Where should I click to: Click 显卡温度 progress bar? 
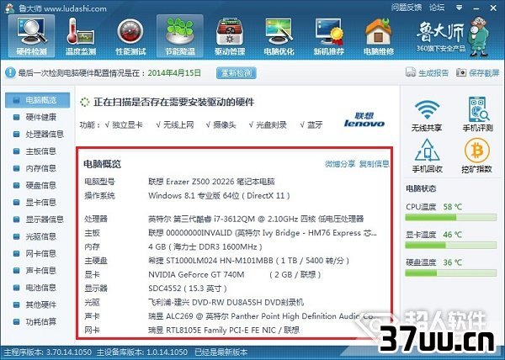[450, 246]
